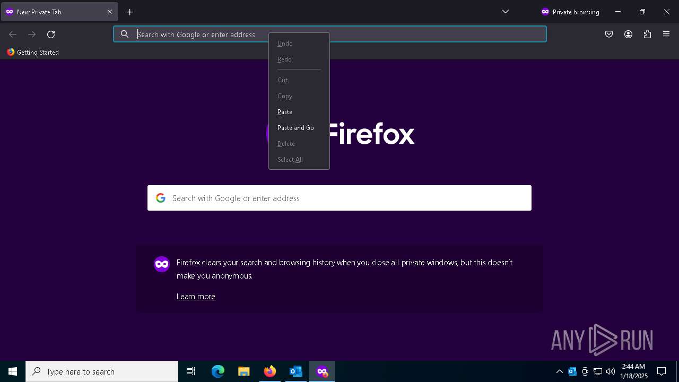Choose Paste and Go from context menu

tap(299, 128)
